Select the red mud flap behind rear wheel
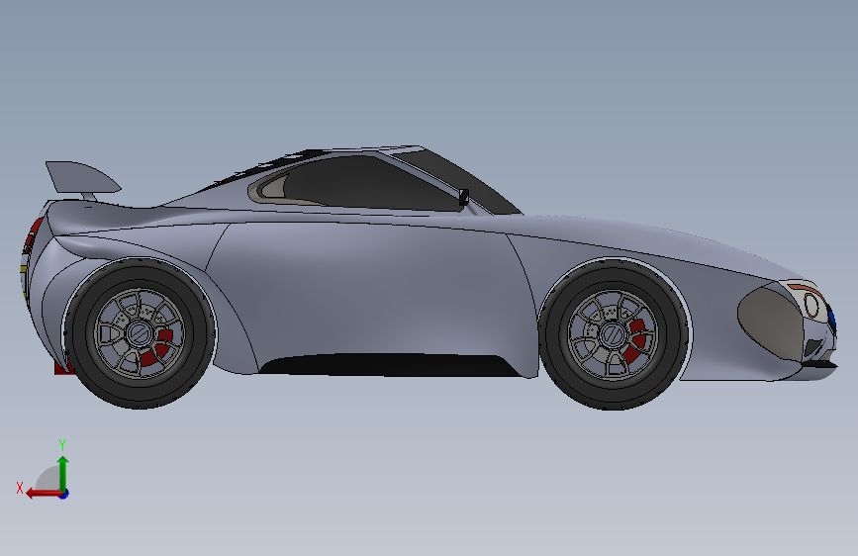858x556 pixels. [61, 367]
